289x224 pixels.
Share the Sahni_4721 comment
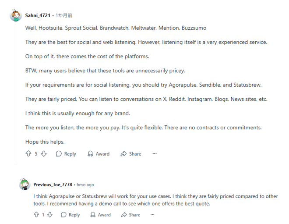131,154
